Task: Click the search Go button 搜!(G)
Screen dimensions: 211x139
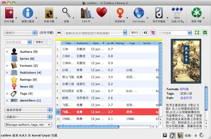Action: (x=134, y=33)
